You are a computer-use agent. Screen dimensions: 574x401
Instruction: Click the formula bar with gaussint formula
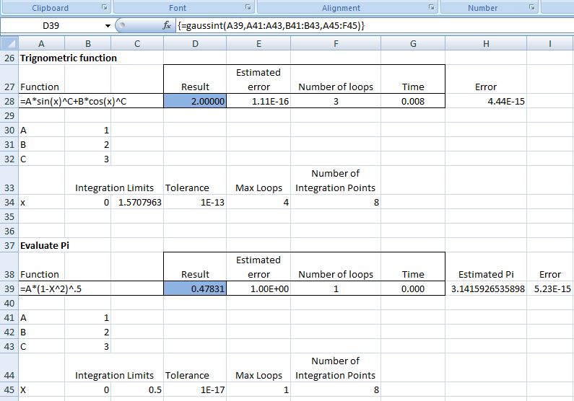tap(361, 26)
